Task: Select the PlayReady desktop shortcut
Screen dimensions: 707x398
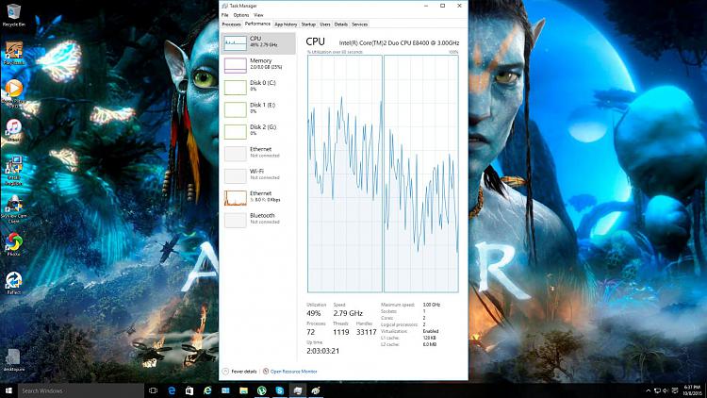Action: [x=13, y=53]
